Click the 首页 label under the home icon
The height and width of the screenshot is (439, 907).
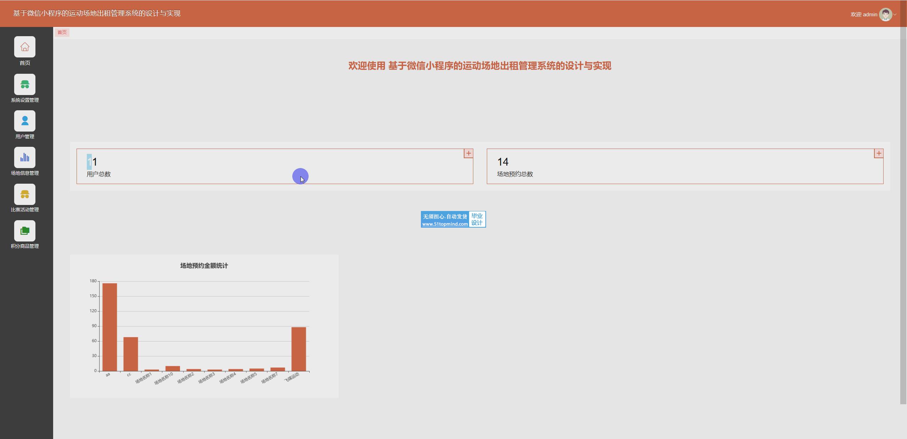click(25, 63)
